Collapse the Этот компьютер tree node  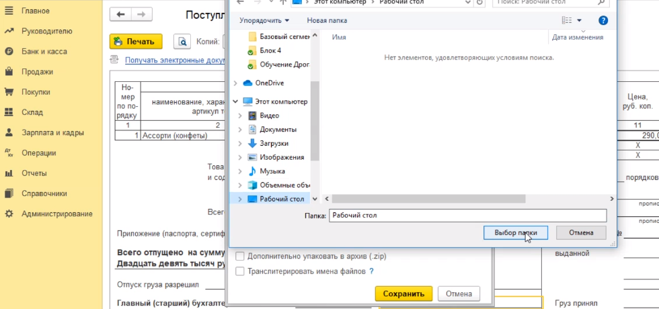(235, 101)
